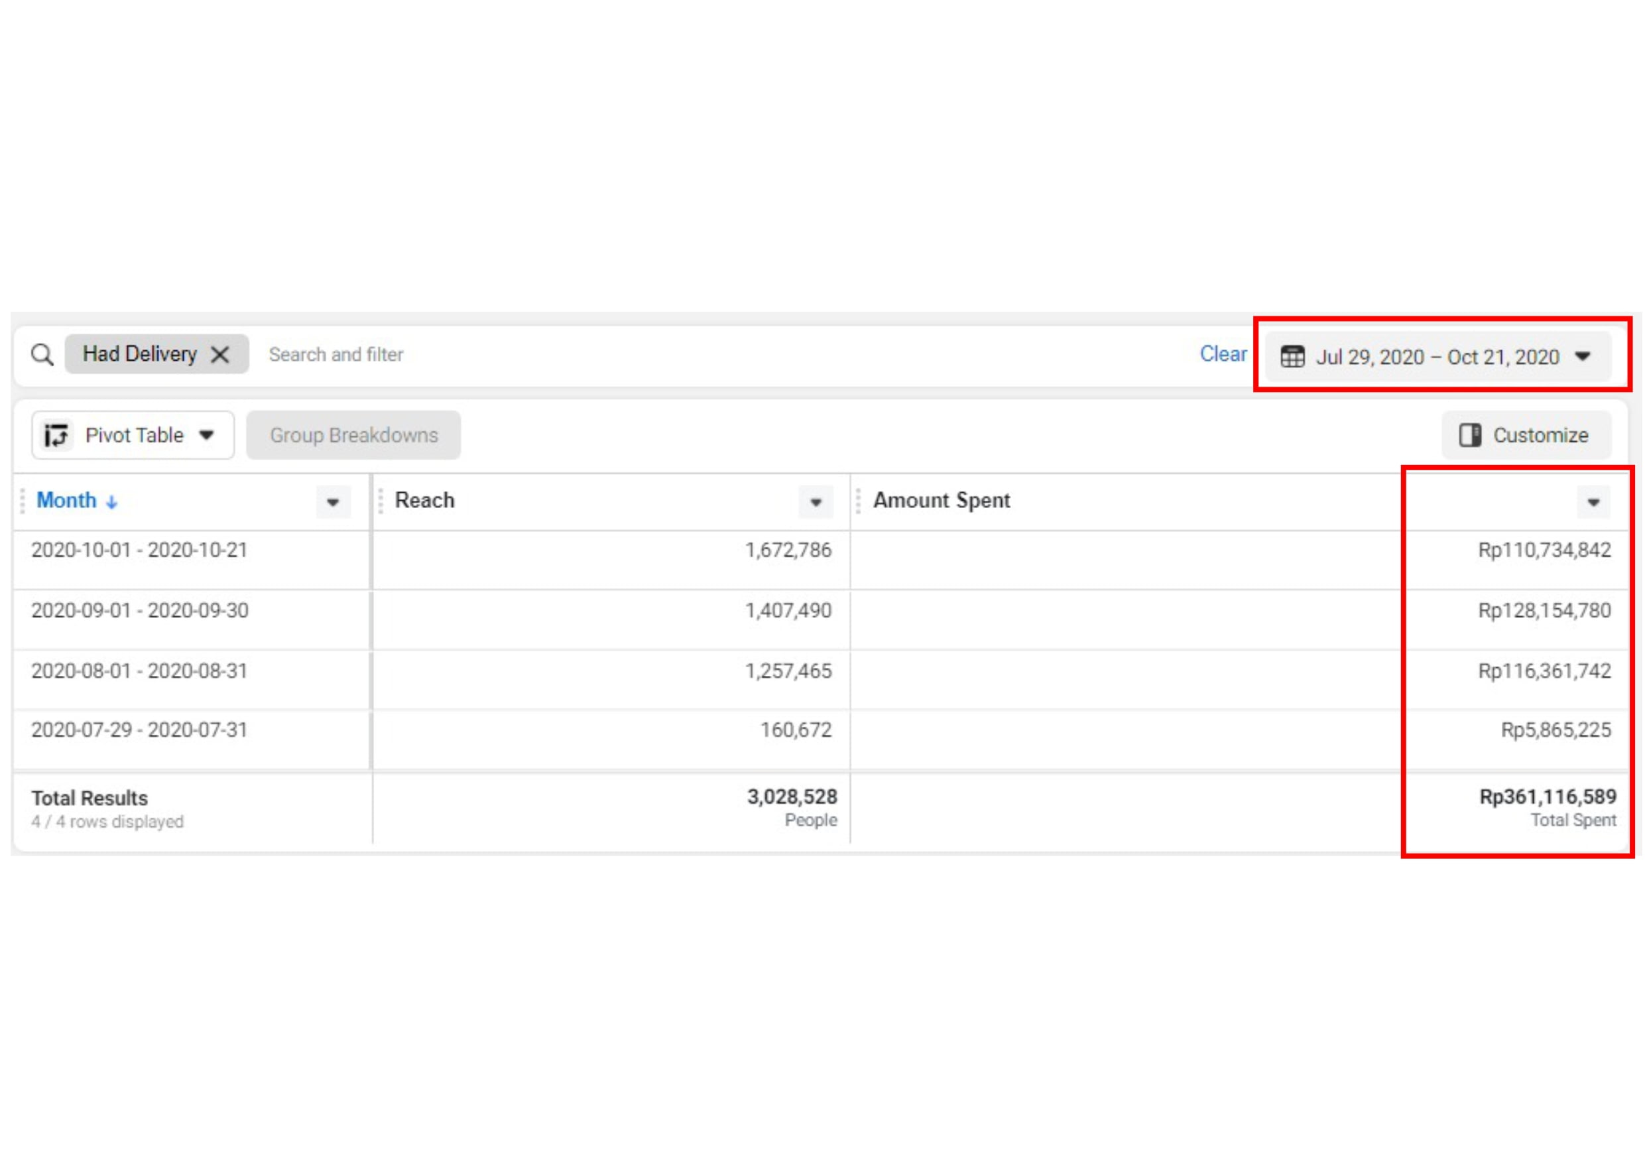The width and height of the screenshot is (1647, 1162).
Task: Click the Customize columns icon
Action: (1470, 435)
